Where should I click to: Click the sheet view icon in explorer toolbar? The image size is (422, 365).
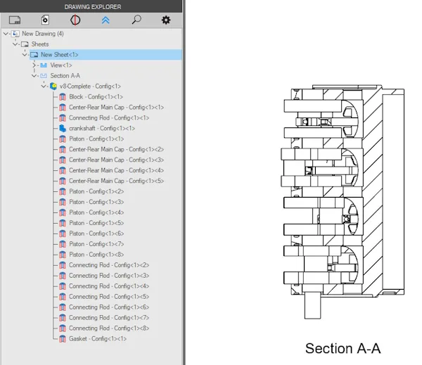click(x=15, y=20)
